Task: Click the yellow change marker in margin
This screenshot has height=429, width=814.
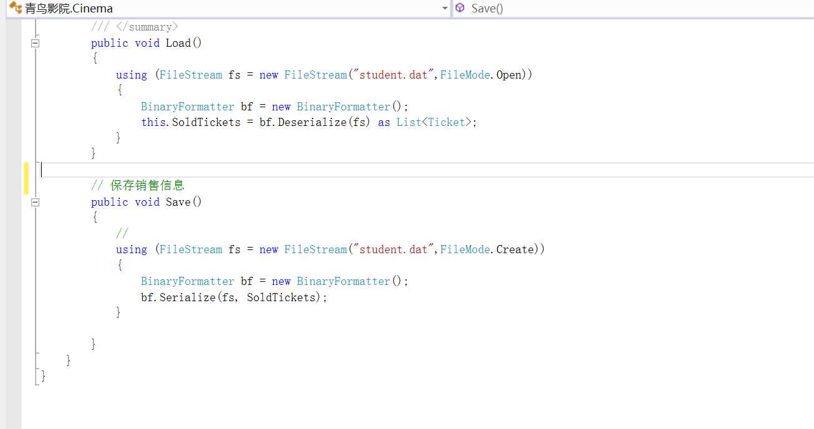Action: [26, 178]
